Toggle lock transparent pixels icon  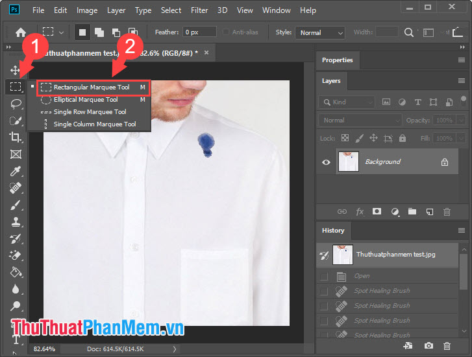(345, 138)
